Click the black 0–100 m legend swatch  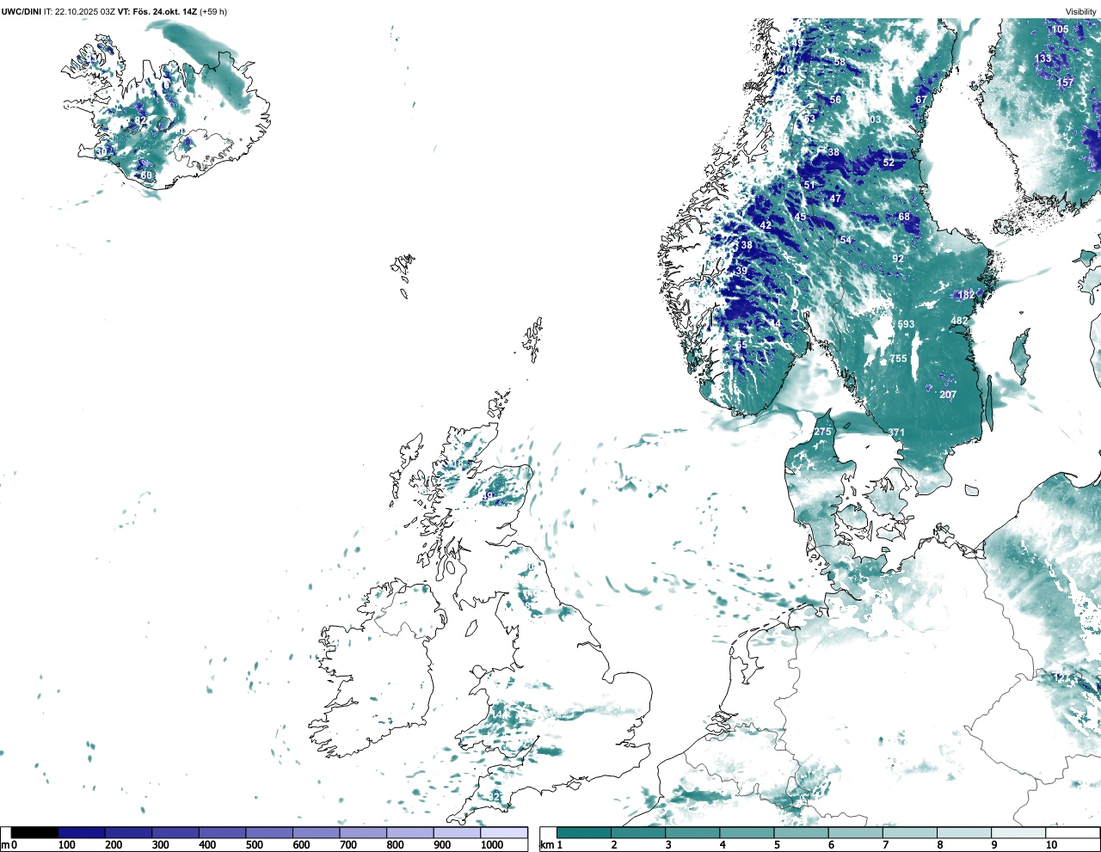(35, 832)
